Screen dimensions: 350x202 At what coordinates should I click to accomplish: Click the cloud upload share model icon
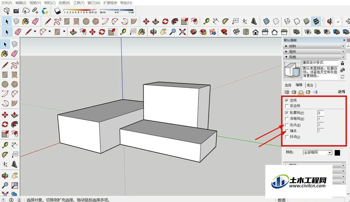[x=26, y=11]
